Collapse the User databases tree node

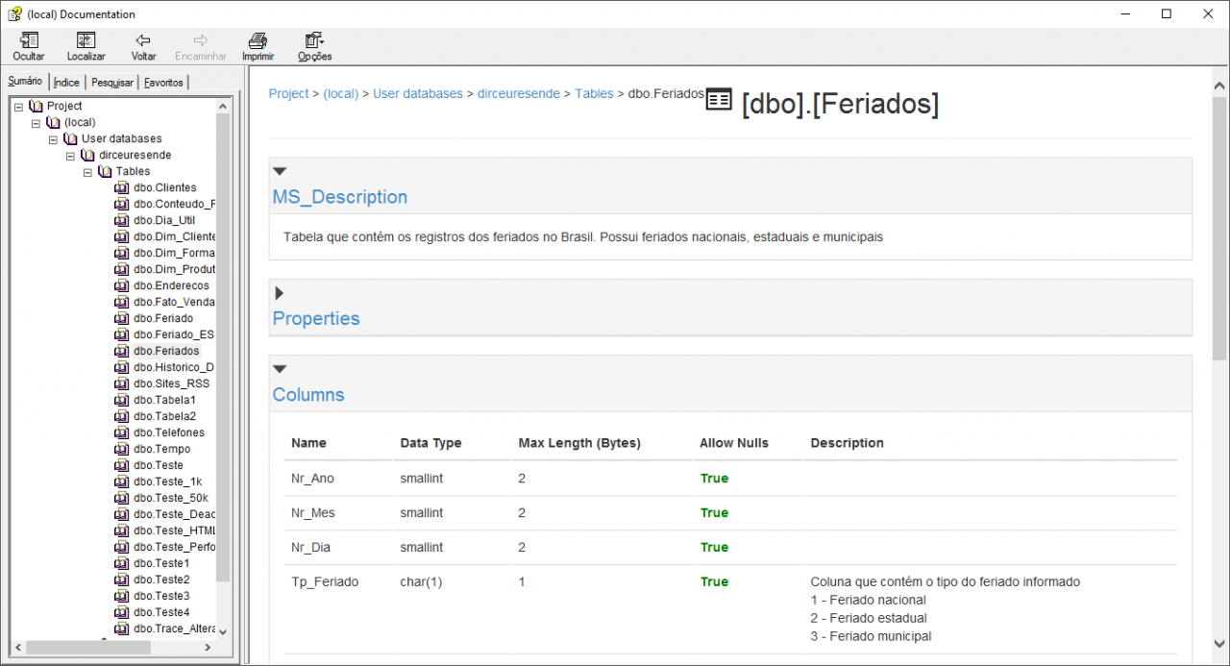click(x=53, y=138)
